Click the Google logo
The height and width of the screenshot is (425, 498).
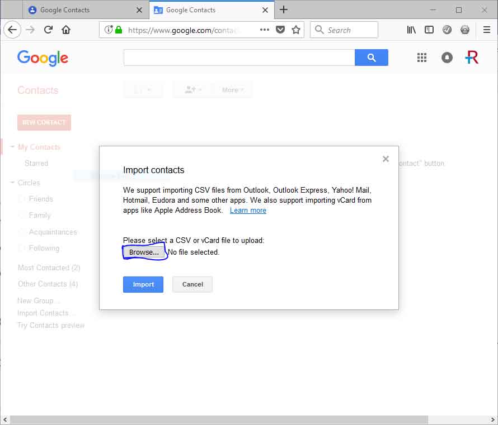click(x=43, y=58)
